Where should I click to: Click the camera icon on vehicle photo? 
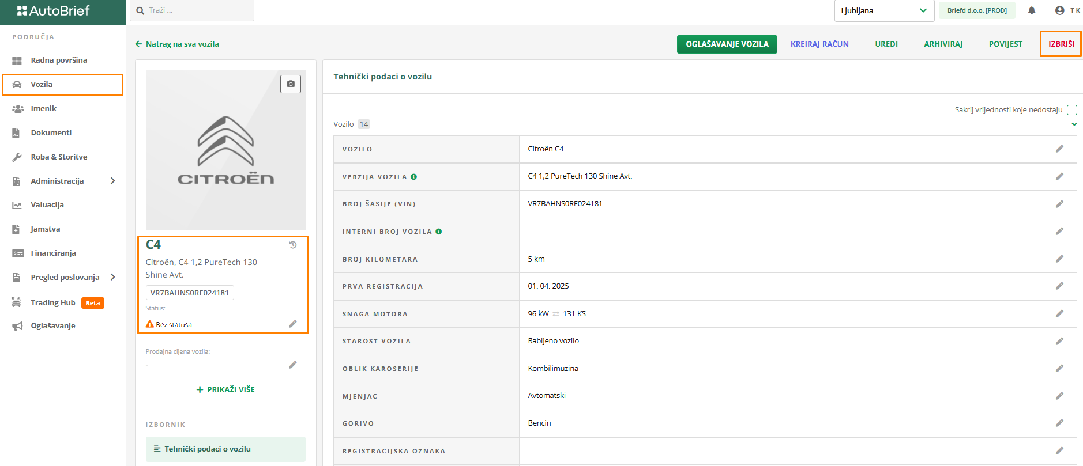click(291, 84)
